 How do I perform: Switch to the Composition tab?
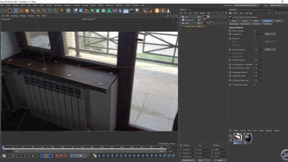tap(245, 24)
